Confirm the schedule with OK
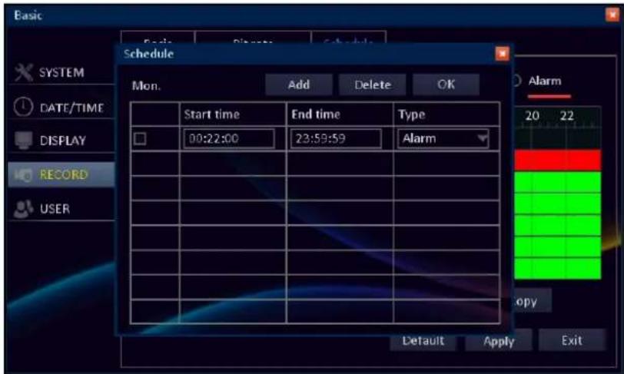 [x=446, y=84]
